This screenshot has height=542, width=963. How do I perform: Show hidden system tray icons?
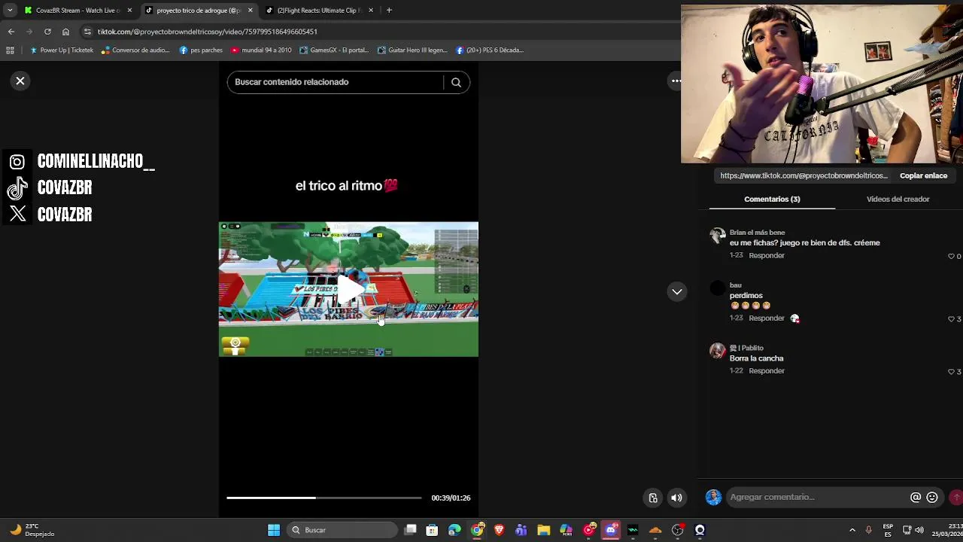pos(852,530)
